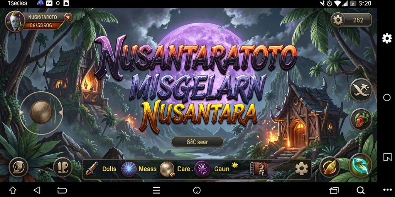This screenshot has height=197, width=395.
Task: Tap the joystick right arrow
Action: pyautogui.click(x=61, y=112)
